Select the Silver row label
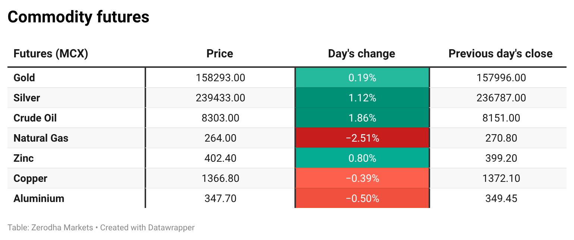 pyautogui.click(x=27, y=98)
